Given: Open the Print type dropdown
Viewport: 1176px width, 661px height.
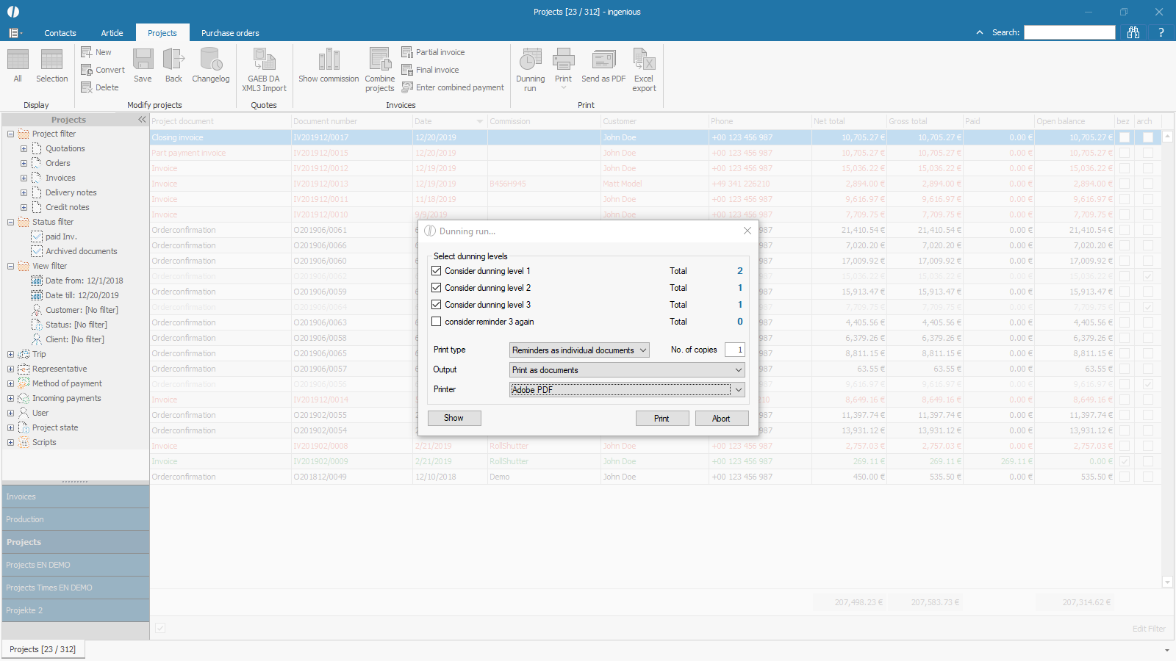Looking at the screenshot, I should [x=579, y=350].
